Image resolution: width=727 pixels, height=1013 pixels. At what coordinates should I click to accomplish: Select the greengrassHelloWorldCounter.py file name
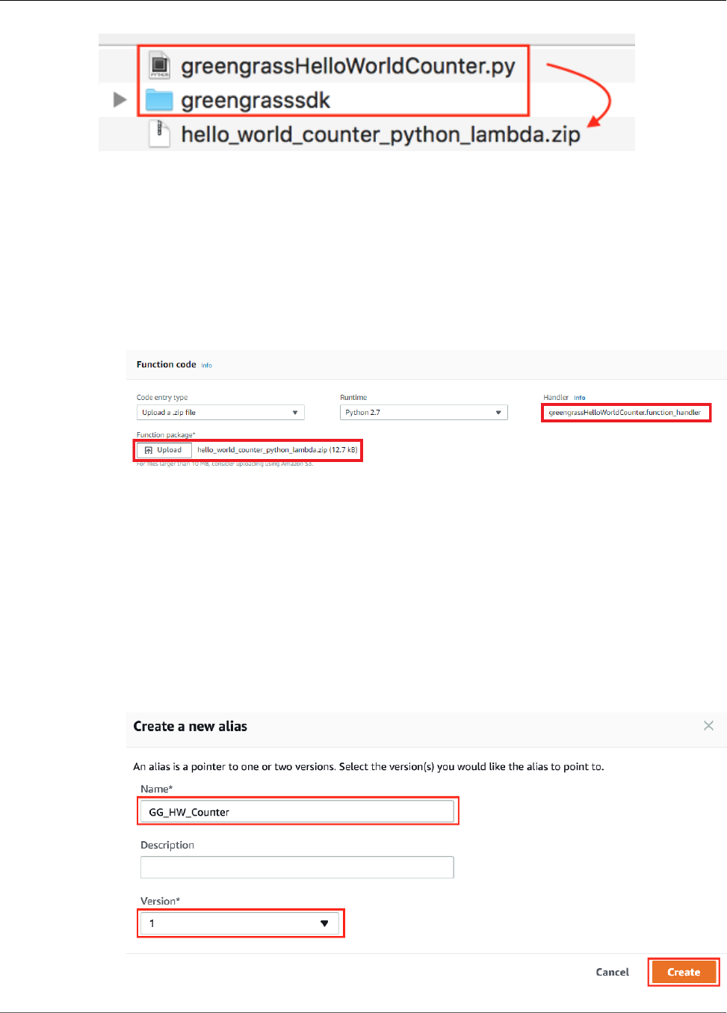348,66
